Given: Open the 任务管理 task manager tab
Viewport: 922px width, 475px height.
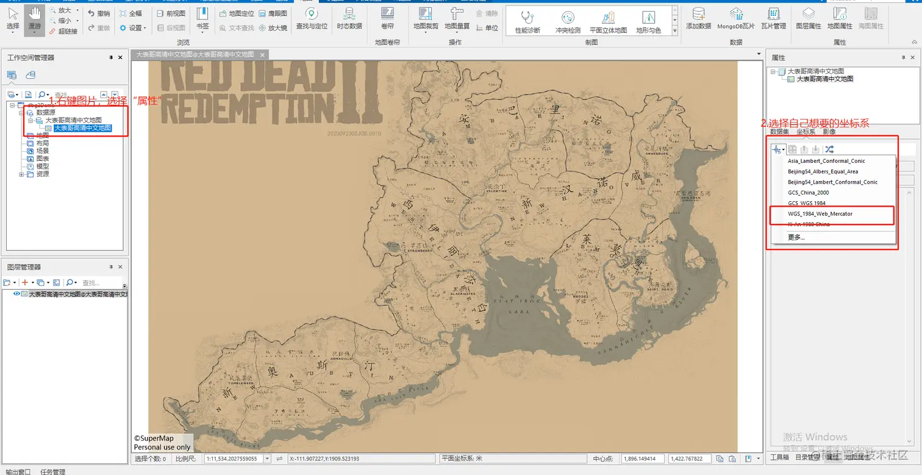Looking at the screenshot, I should tap(52, 471).
